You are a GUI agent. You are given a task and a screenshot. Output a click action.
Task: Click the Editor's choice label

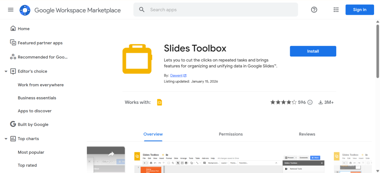click(x=33, y=71)
